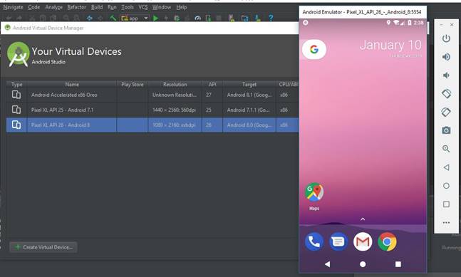
Task: Open the Window menu
Action: 162,7
